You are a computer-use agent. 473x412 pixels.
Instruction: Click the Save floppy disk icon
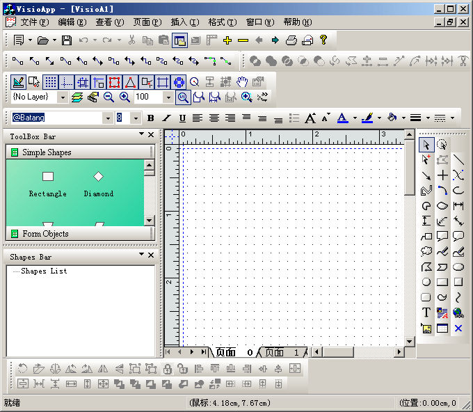[x=67, y=40]
